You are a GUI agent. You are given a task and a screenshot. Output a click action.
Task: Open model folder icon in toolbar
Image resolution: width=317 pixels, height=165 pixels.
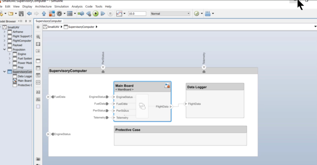click(x=11, y=14)
